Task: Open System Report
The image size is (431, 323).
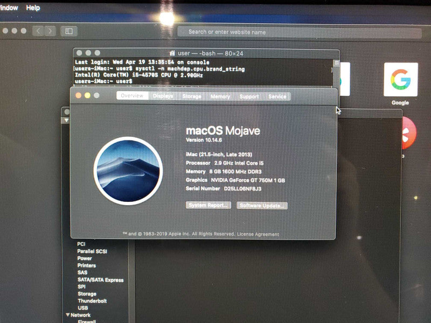Action: (x=208, y=205)
